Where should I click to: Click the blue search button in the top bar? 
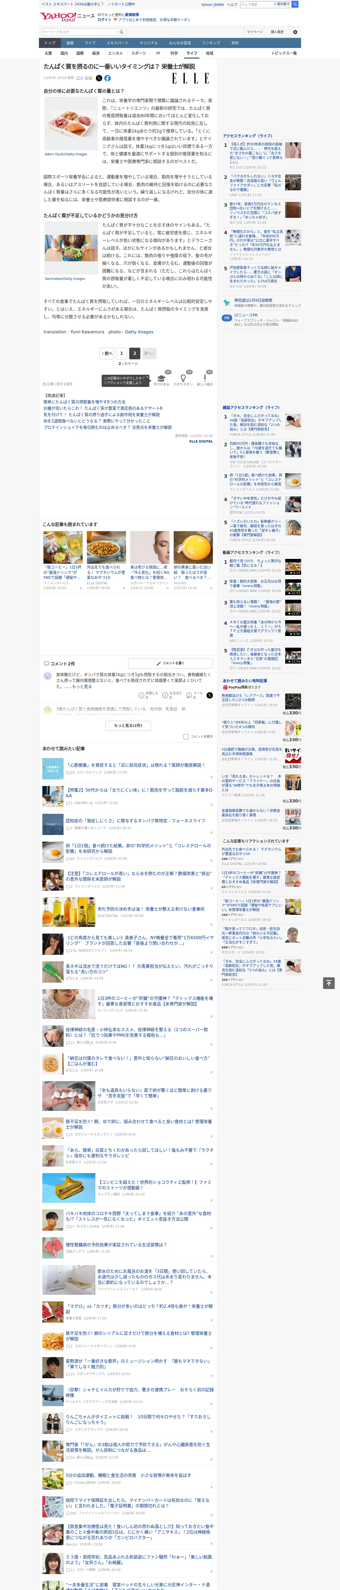click(x=295, y=4)
